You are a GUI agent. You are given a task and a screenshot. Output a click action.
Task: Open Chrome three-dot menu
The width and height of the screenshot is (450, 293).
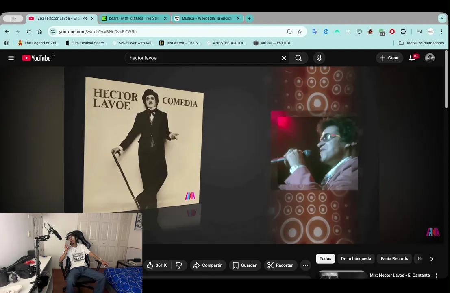click(442, 32)
